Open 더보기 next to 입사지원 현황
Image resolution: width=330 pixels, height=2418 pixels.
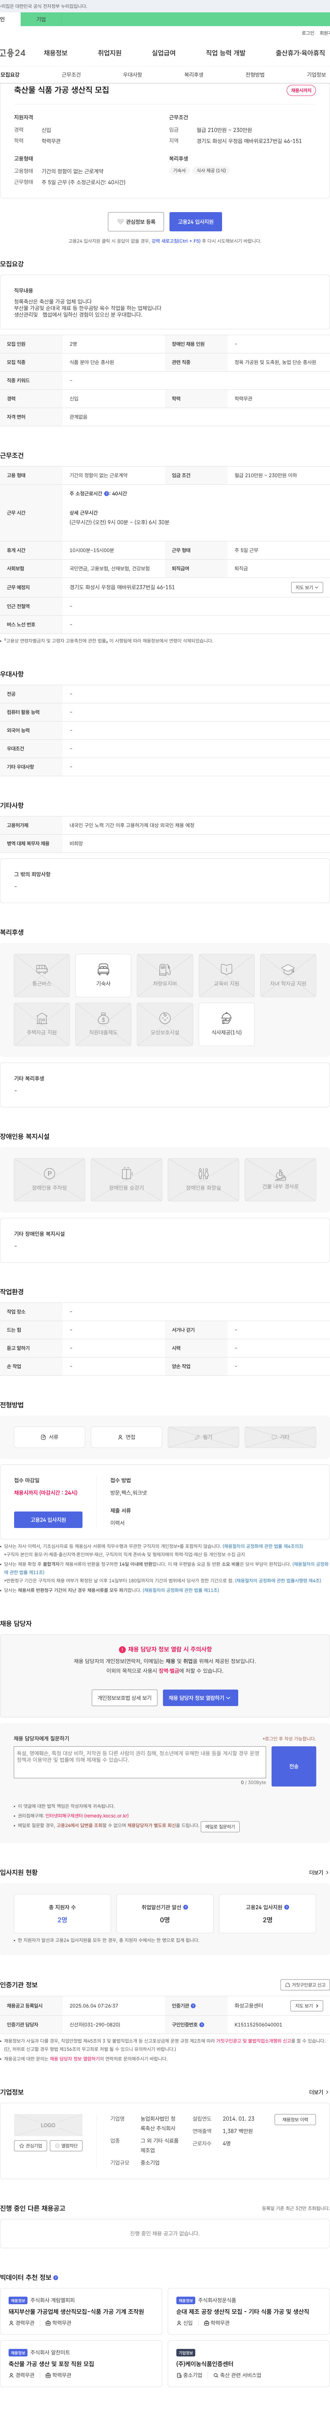point(319,1873)
